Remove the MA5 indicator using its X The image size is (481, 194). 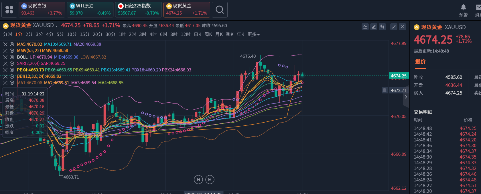coord(5,44)
